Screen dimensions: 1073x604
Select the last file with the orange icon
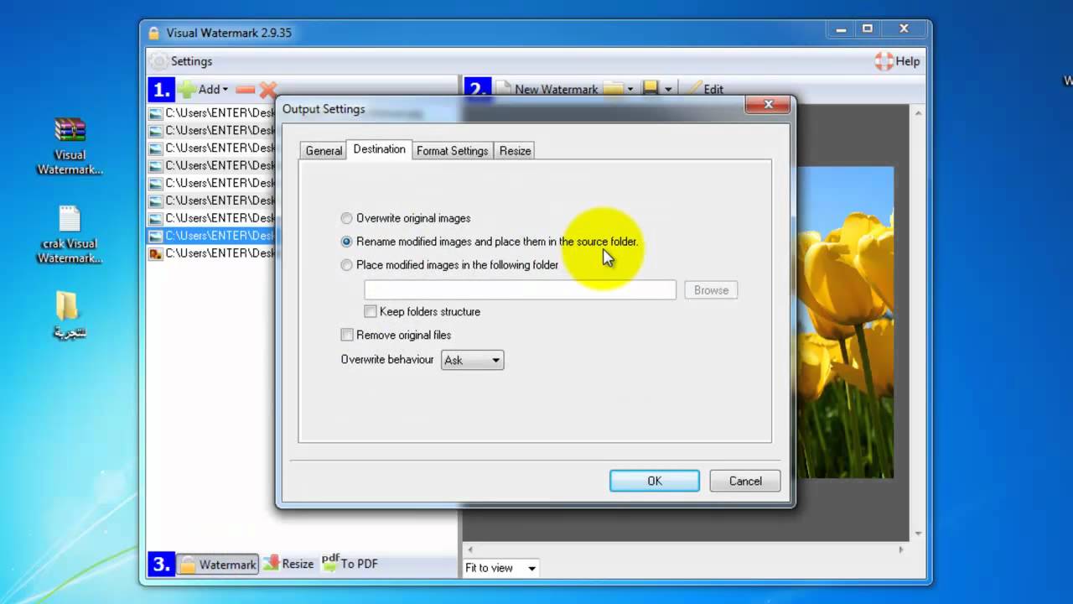point(211,253)
